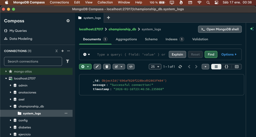Click the Search connections input field
The height and width of the screenshot is (137, 256).
pos(33,61)
